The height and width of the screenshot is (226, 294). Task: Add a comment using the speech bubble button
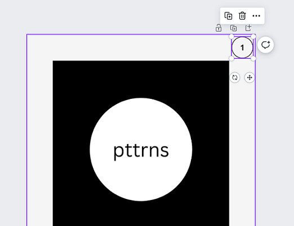click(265, 45)
